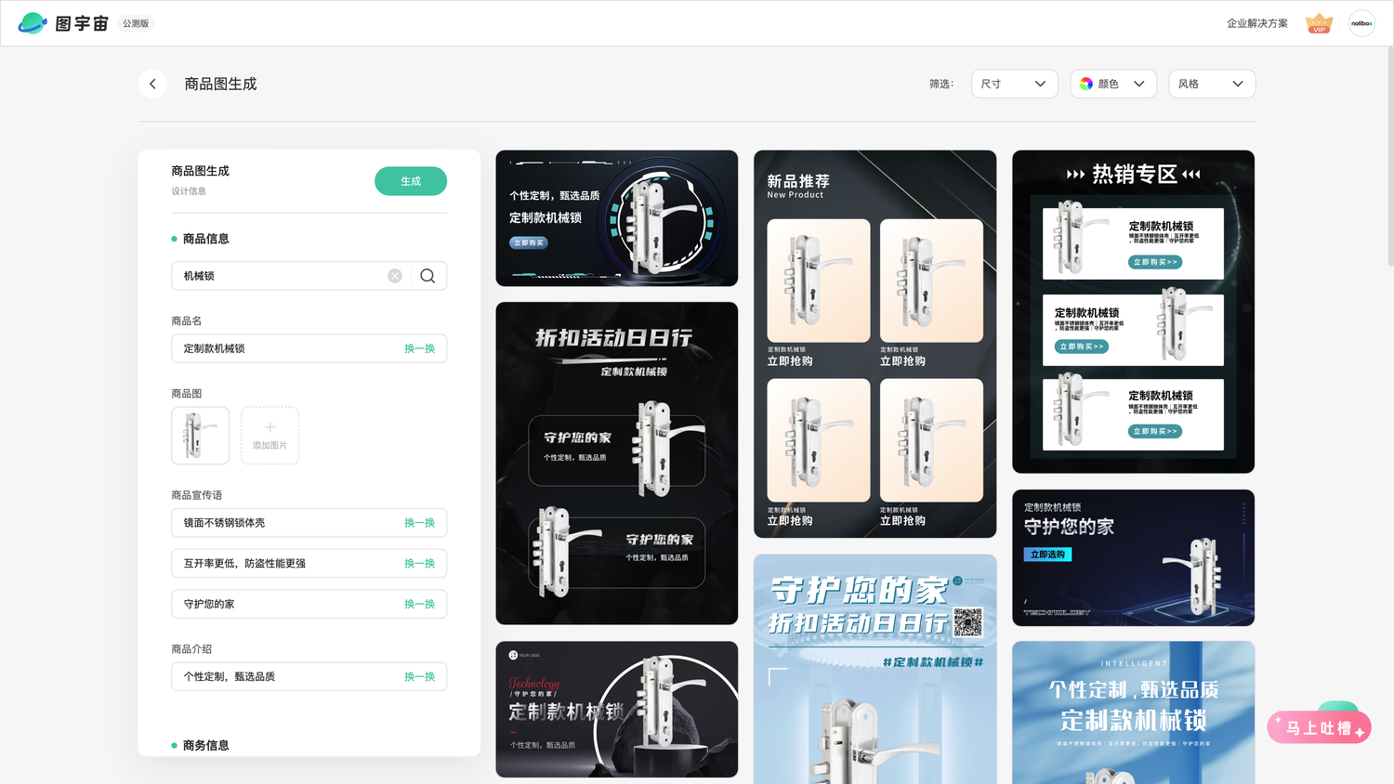
Task: Edit the 守护您的家 slogan field
Action: (309, 604)
